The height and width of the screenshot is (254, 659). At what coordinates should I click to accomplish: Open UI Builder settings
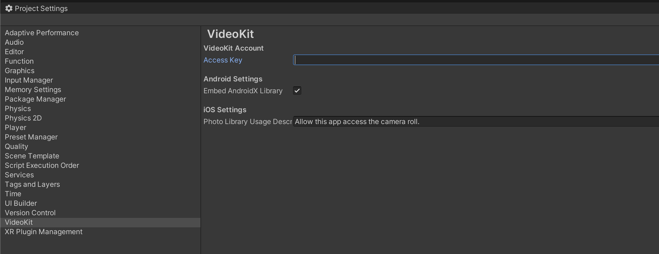[101, 203]
